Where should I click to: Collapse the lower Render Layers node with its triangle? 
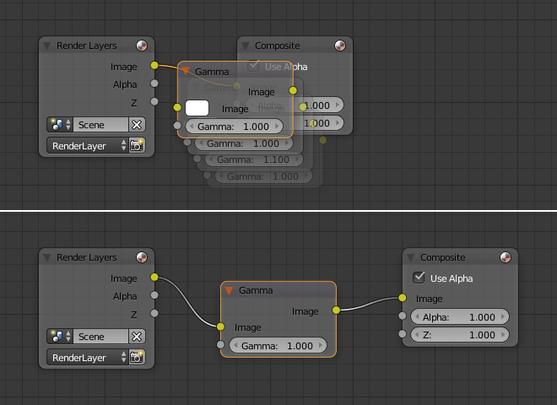[x=47, y=257]
